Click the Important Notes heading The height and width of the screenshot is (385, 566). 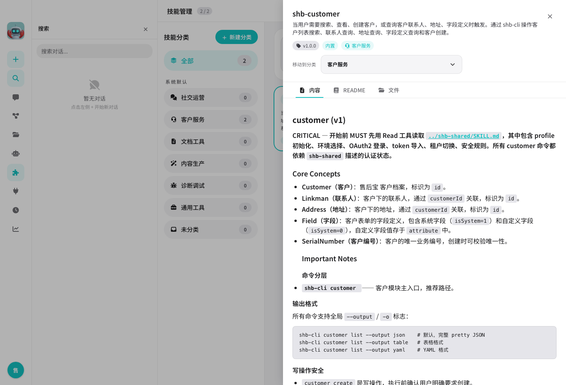[x=329, y=258]
